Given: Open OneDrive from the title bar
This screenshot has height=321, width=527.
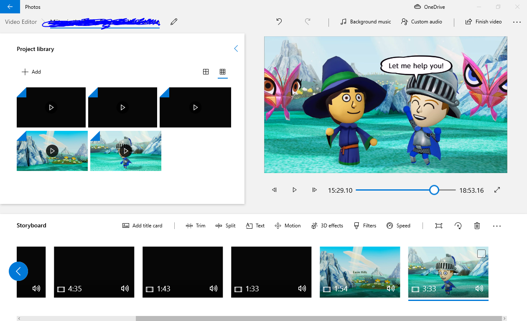Looking at the screenshot, I should tap(429, 7).
